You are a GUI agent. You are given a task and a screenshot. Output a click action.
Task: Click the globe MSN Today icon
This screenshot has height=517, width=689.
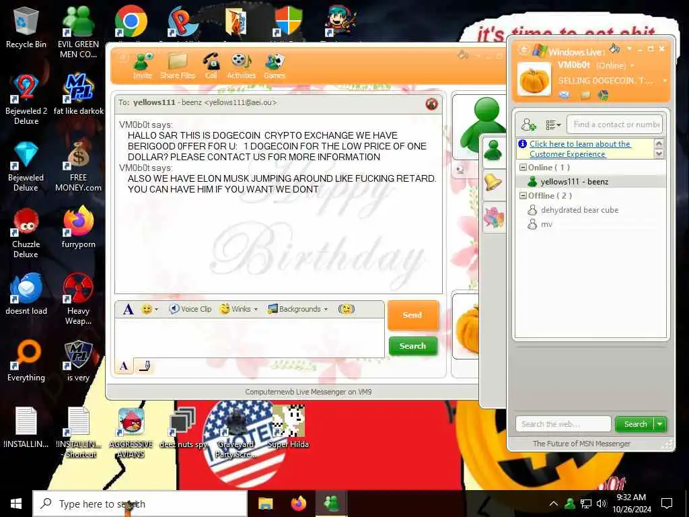pos(604,94)
